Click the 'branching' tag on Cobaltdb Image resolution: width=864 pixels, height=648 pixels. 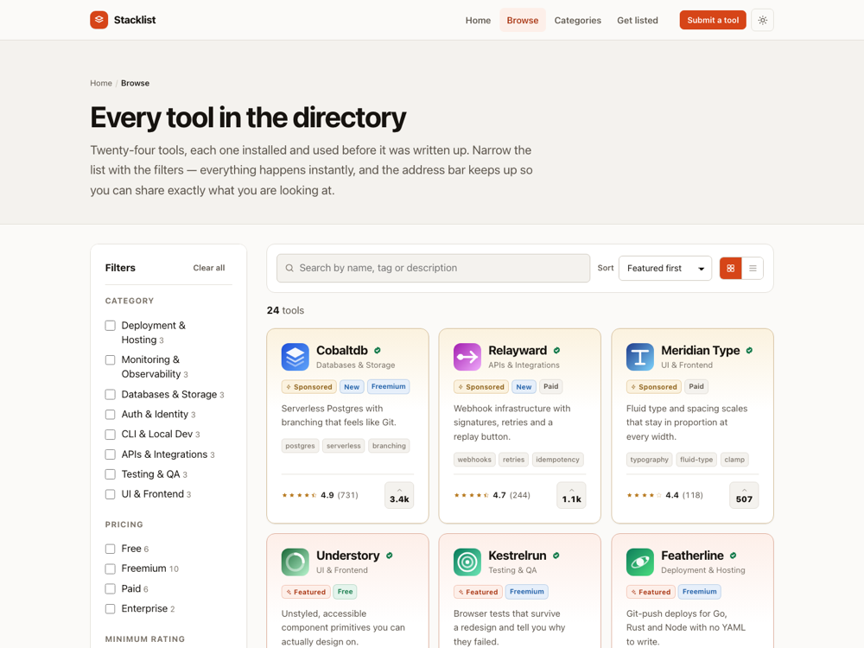[389, 446]
